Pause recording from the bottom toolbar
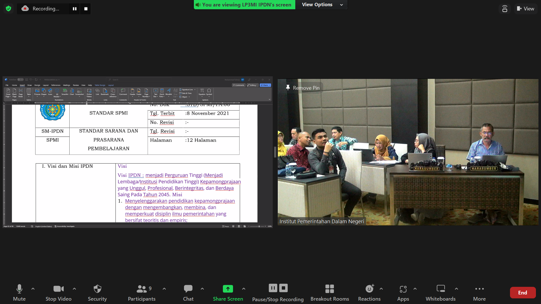This screenshot has width=541, height=304. [x=273, y=288]
